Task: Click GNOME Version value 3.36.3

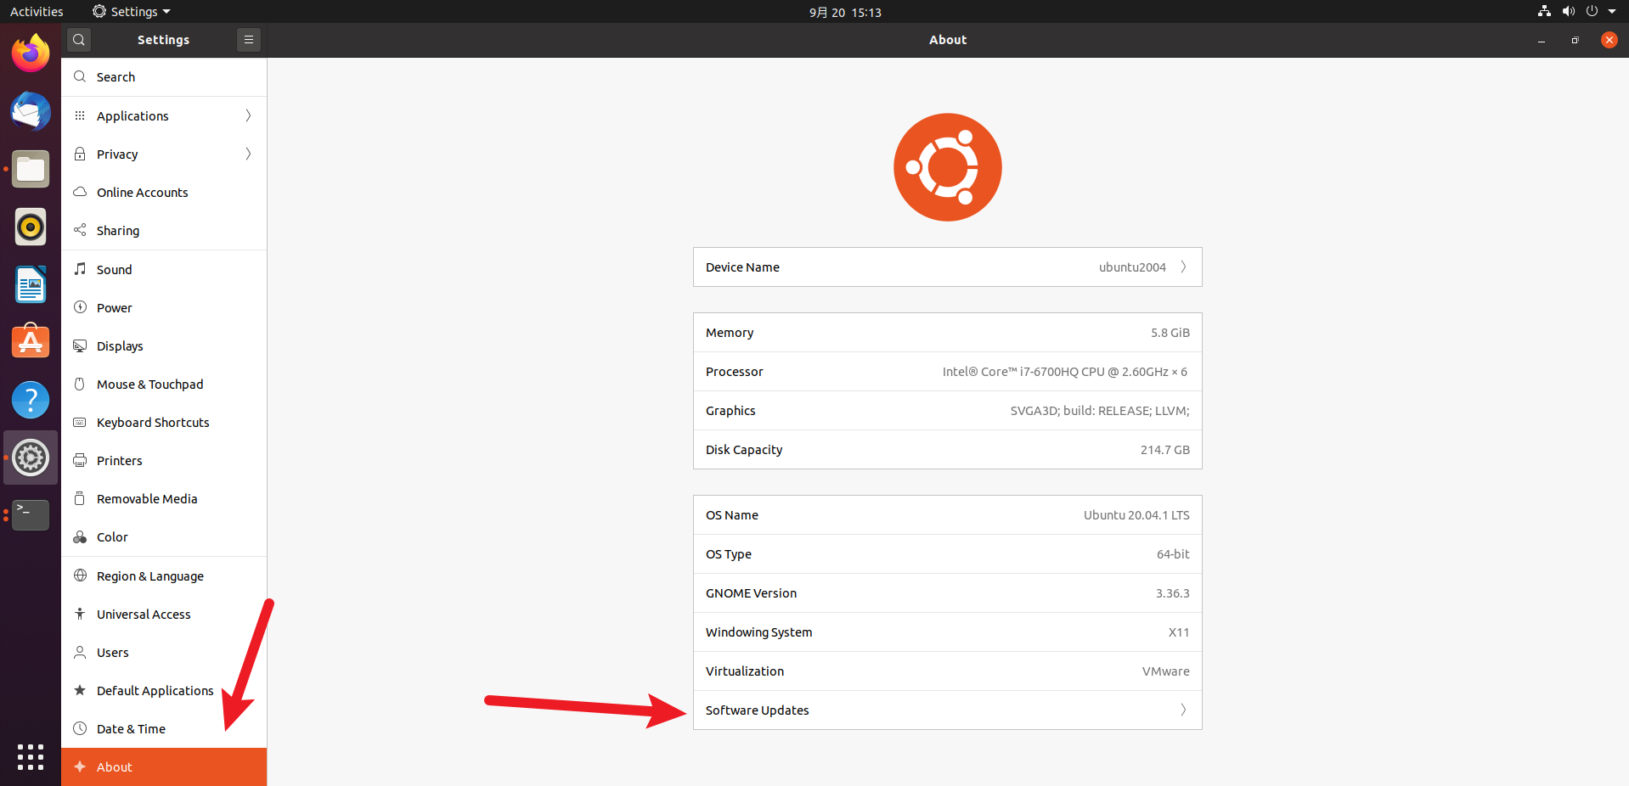Action: click(x=1172, y=593)
